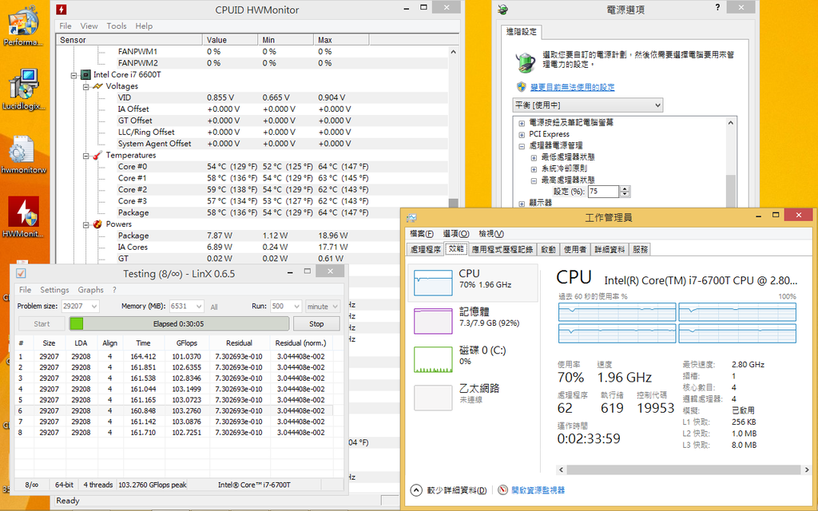Viewport: 818px width, 511px height.
Task: Switch to the 處理程序 tab in Task Manager
Action: (x=426, y=249)
